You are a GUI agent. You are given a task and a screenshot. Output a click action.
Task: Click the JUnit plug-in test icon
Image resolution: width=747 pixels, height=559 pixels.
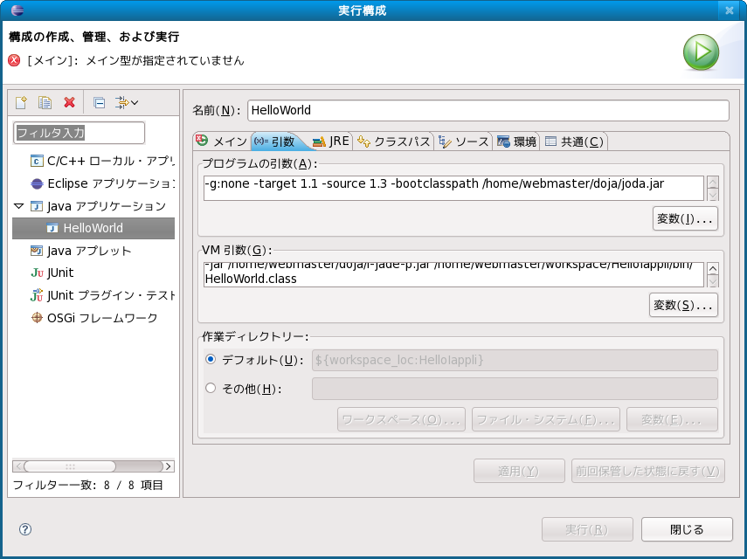click(37, 295)
